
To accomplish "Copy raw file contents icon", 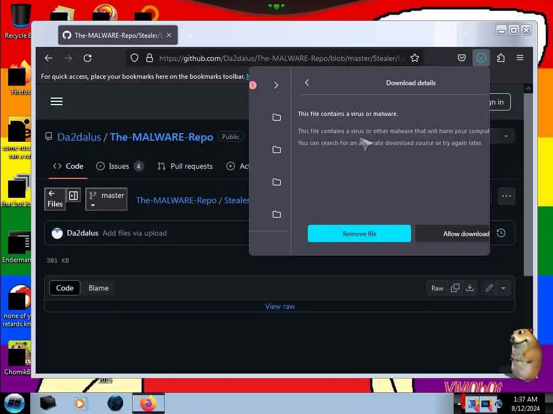I will click(455, 288).
